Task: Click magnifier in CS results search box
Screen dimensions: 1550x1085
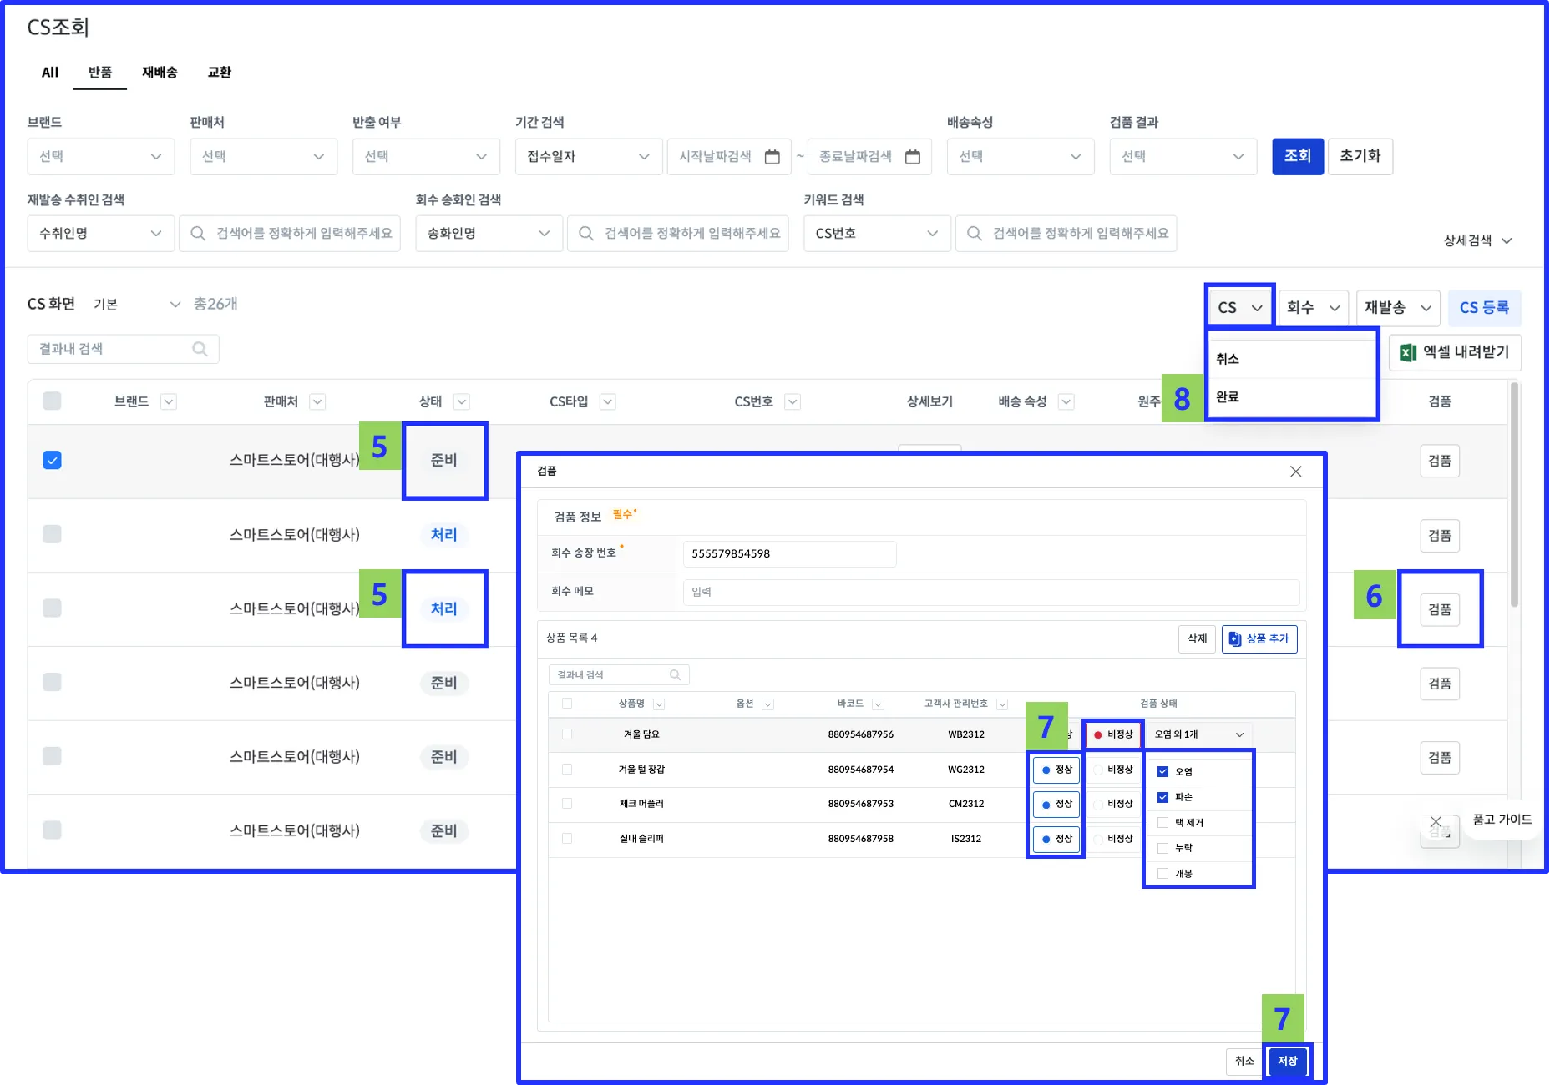Action: (200, 349)
